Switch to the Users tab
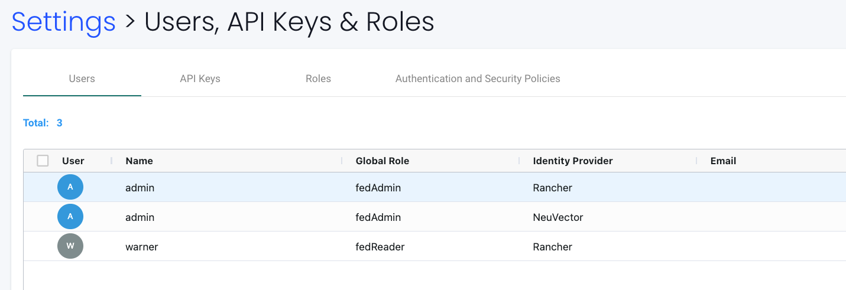The image size is (846, 290). click(82, 79)
